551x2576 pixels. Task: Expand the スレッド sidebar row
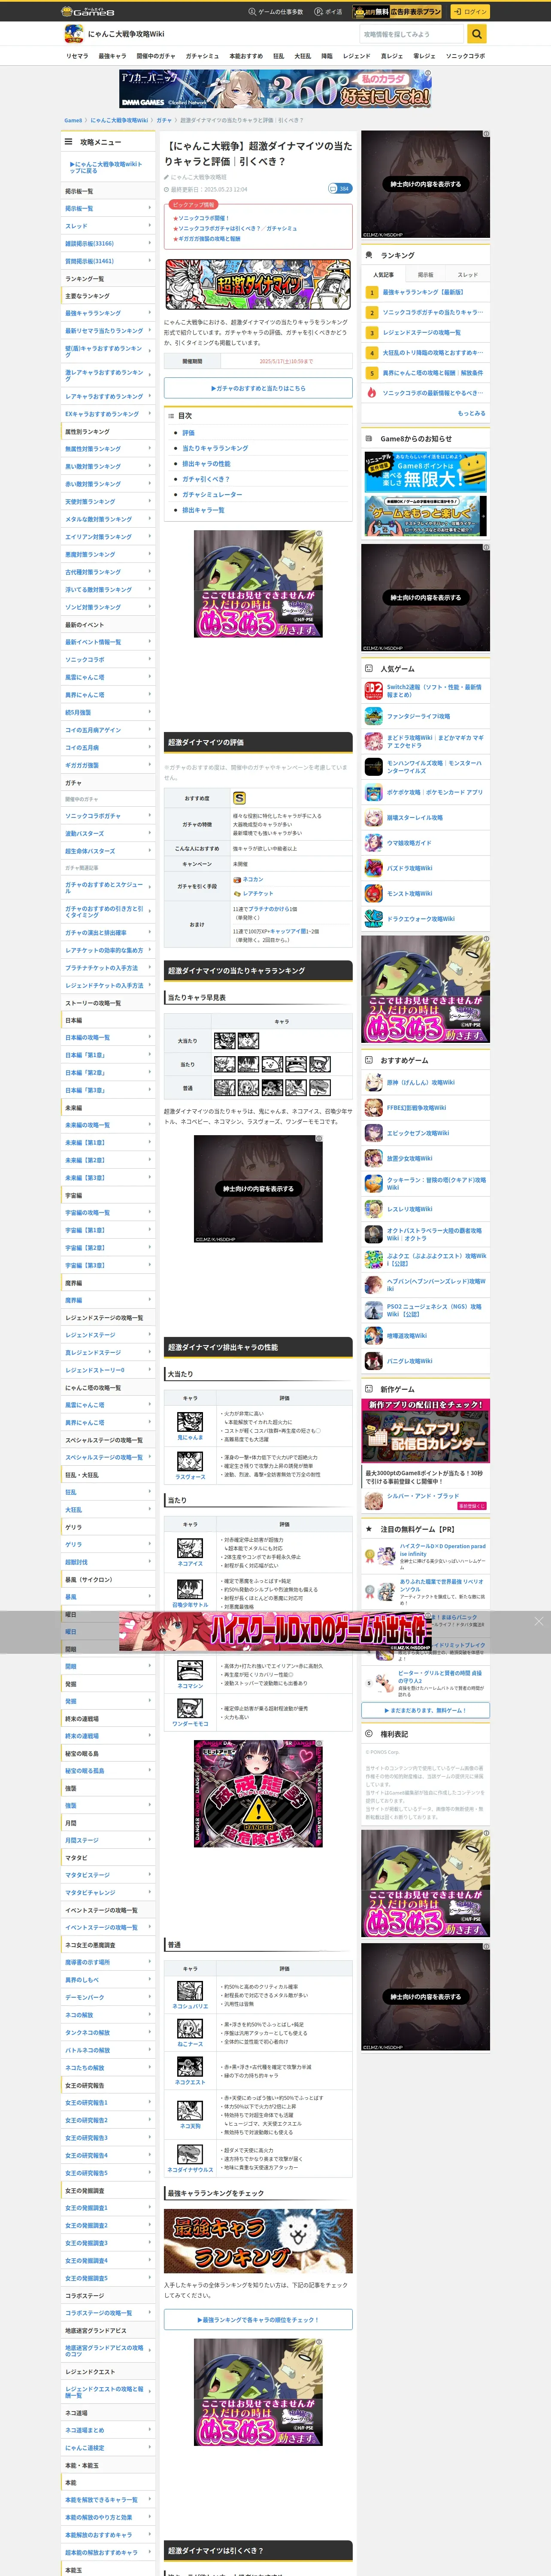(108, 226)
